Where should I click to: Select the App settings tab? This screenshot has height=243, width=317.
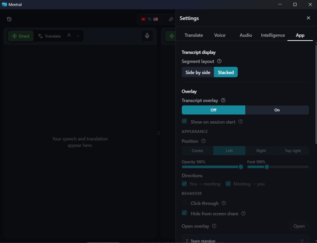point(300,35)
